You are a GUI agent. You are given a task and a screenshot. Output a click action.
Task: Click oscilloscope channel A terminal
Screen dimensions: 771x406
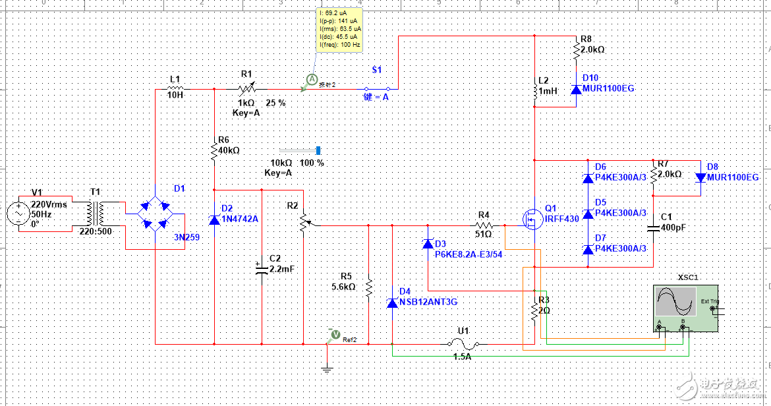click(659, 327)
